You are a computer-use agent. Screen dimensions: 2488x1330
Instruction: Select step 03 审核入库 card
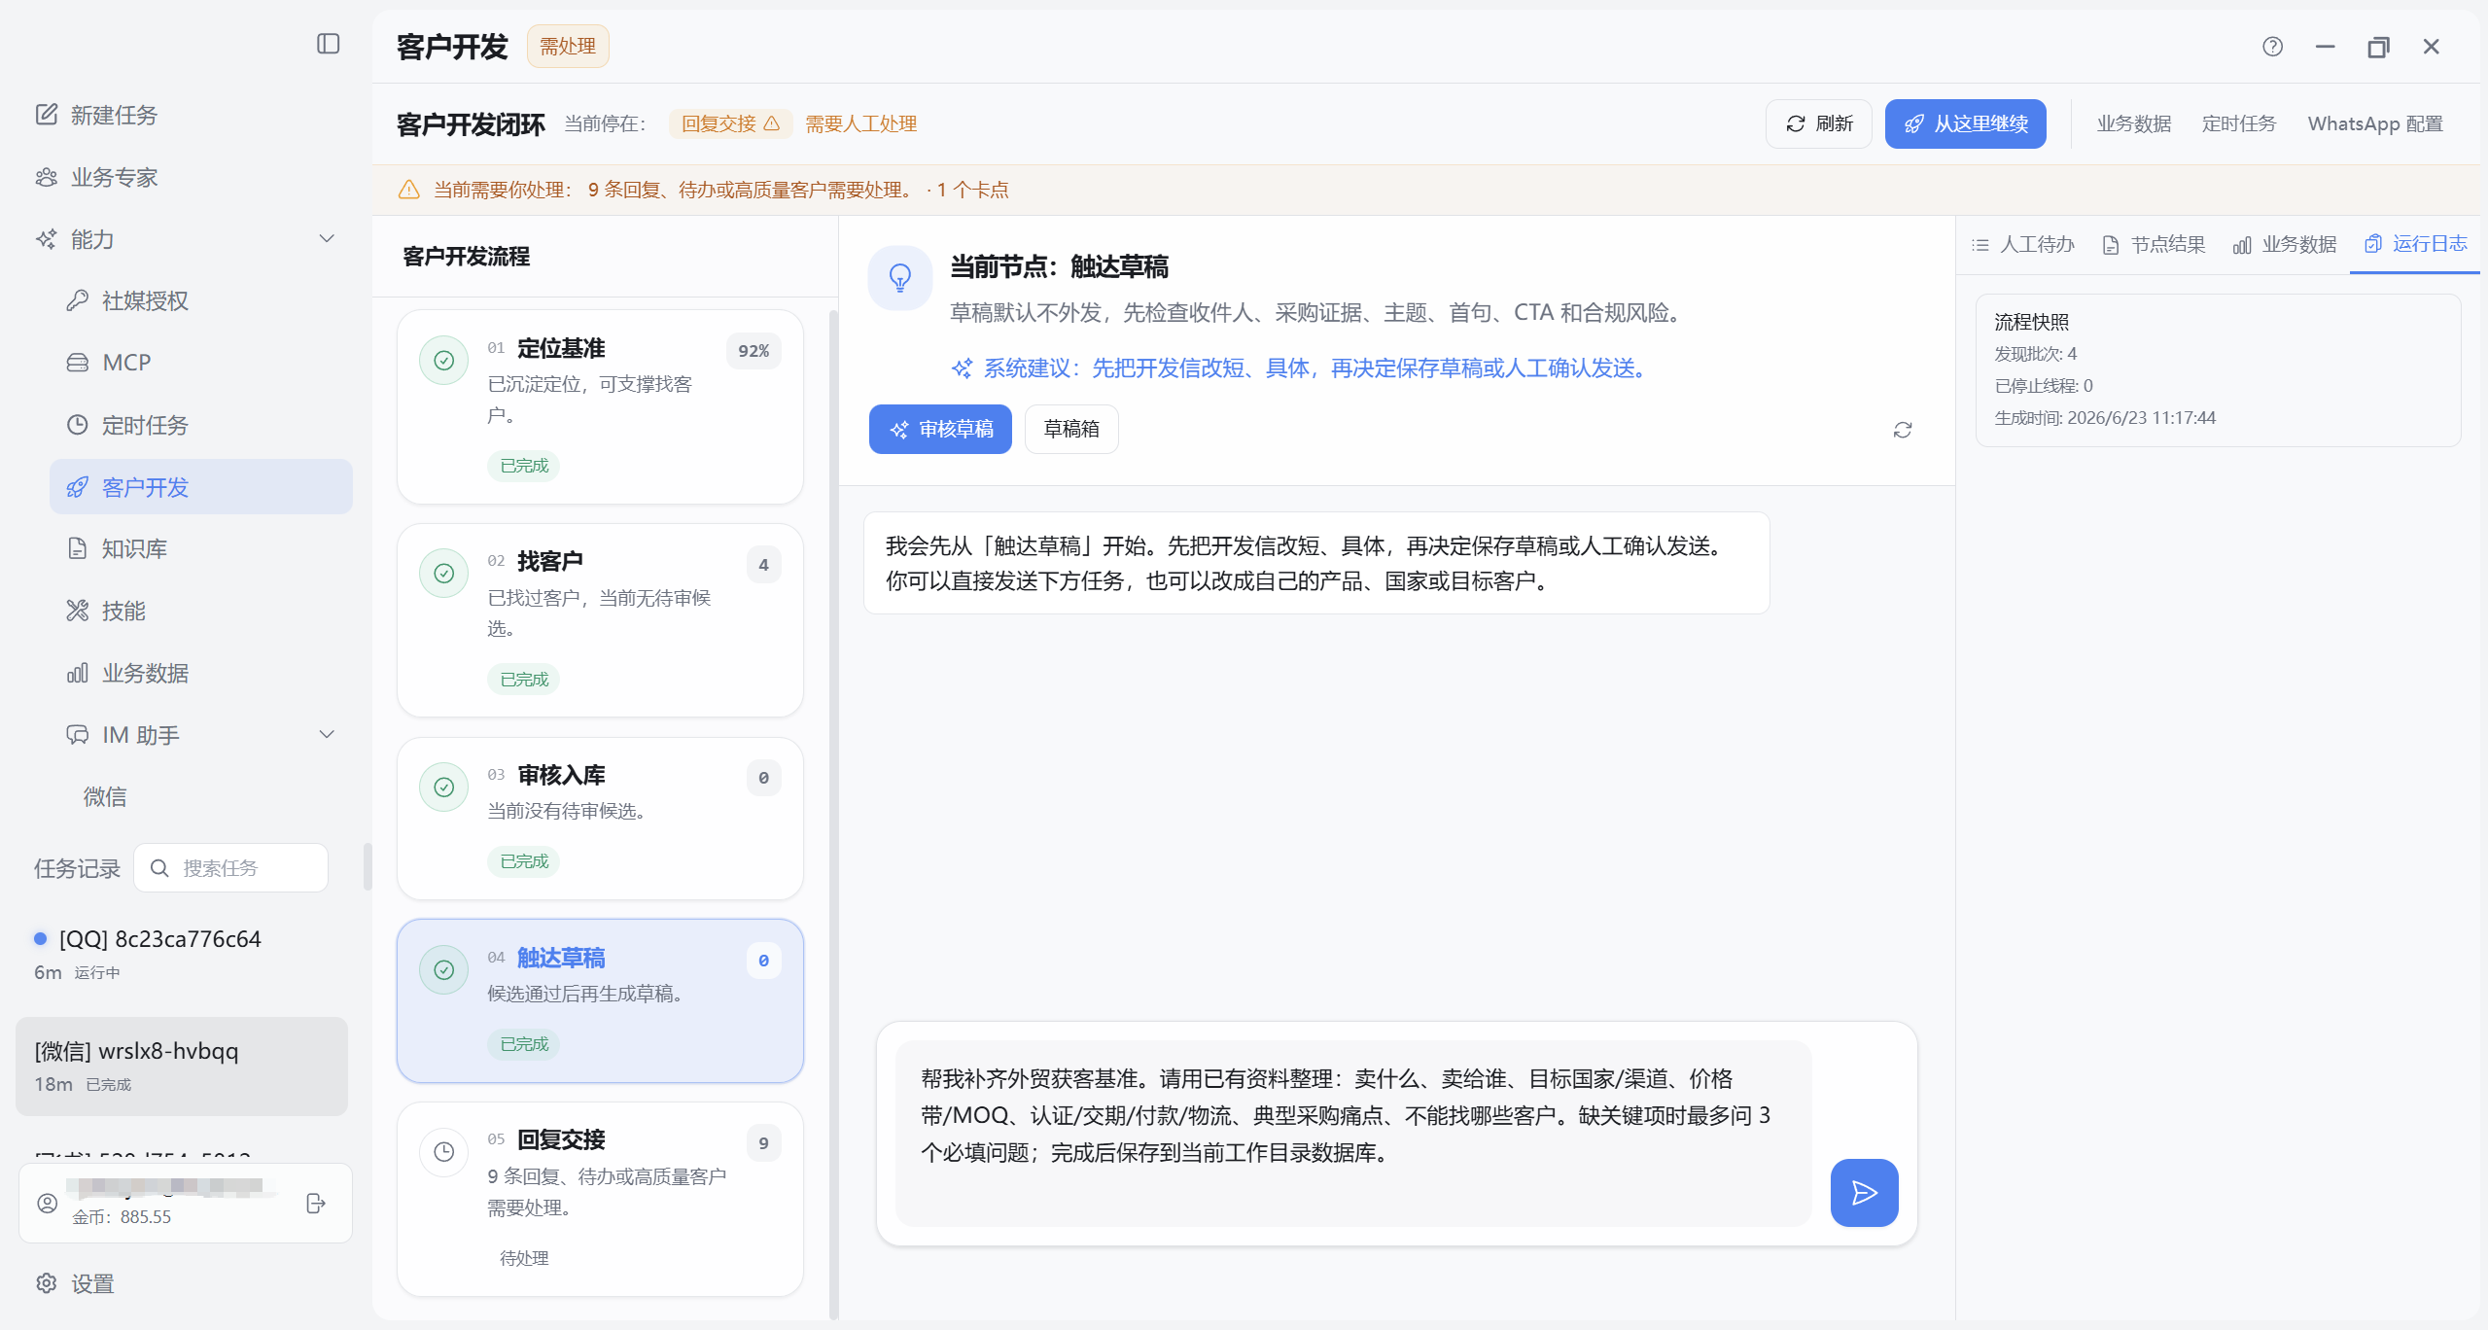pyautogui.click(x=600, y=819)
